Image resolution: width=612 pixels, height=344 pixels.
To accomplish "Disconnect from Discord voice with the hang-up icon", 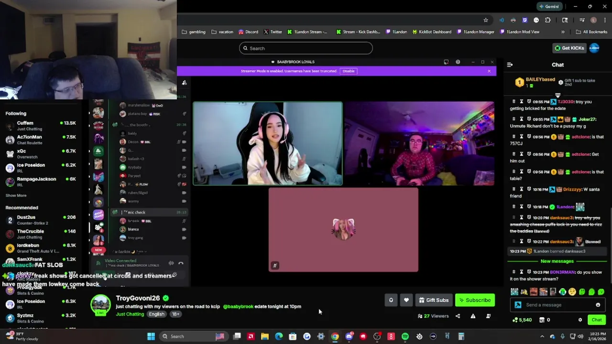I will point(181,263).
